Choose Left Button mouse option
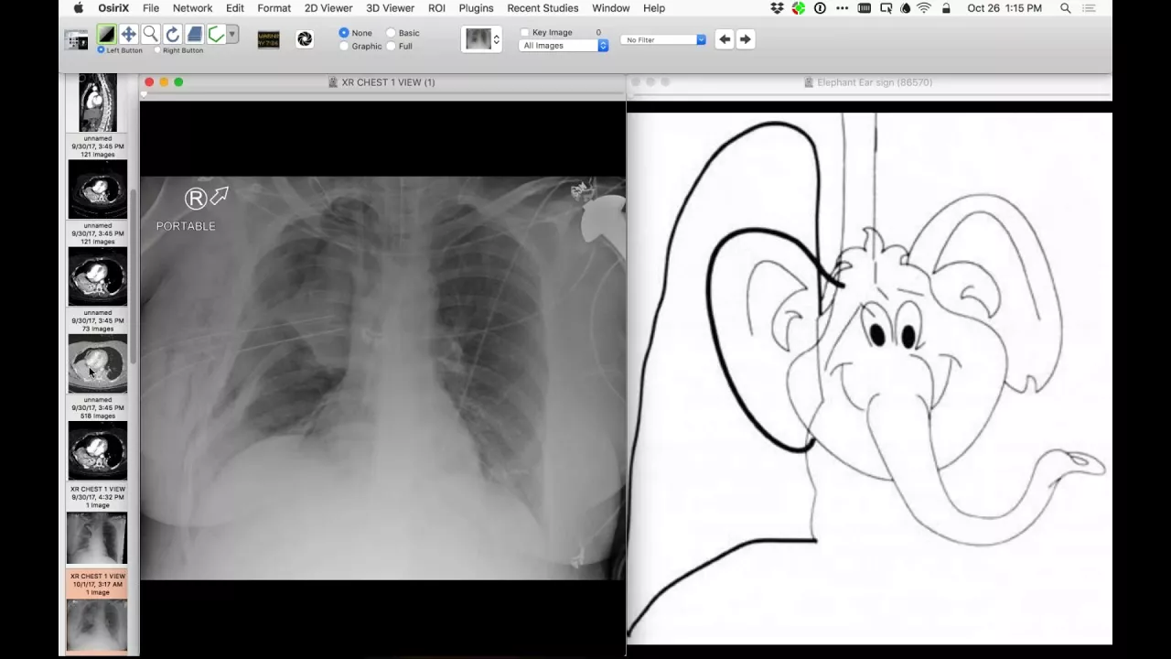The width and height of the screenshot is (1171, 659). click(101, 50)
